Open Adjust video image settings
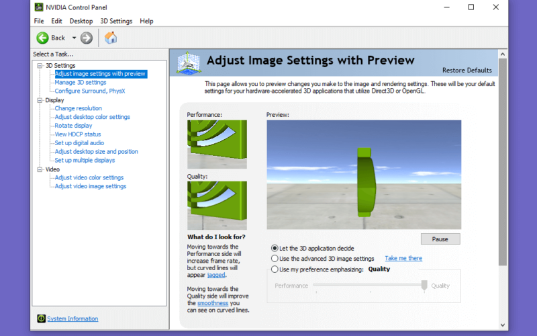Viewport: 537px width, 336px height. pyautogui.click(x=91, y=186)
